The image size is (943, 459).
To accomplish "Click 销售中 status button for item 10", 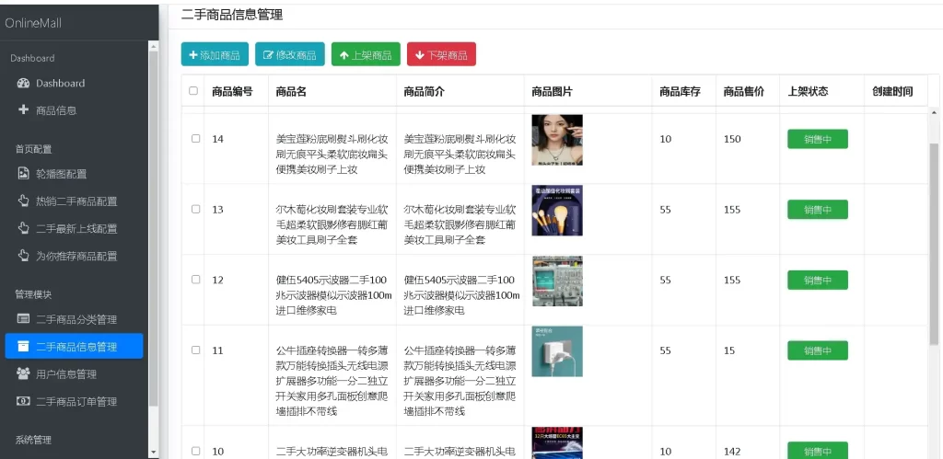I will pos(818,452).
